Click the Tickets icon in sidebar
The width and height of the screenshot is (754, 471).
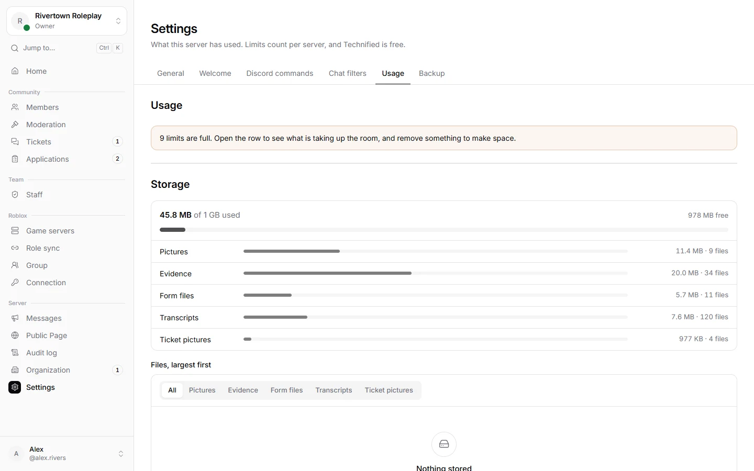pos(15,142)
